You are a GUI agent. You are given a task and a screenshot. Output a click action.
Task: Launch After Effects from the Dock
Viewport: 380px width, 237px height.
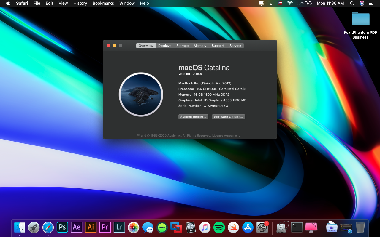[x=77, y=227]
